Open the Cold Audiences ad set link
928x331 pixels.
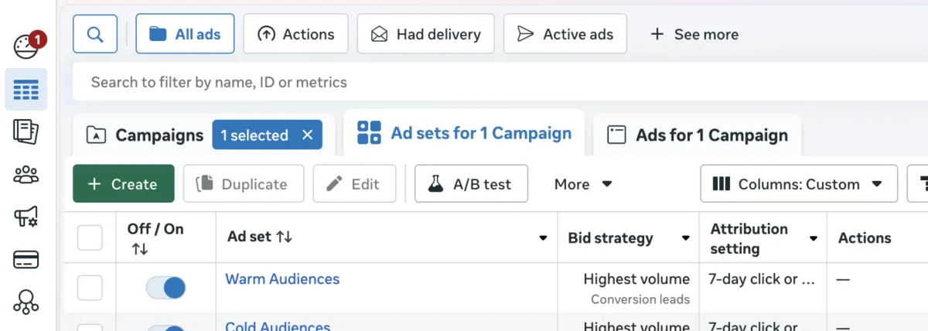pyautogui.click(x=278, y=326)
